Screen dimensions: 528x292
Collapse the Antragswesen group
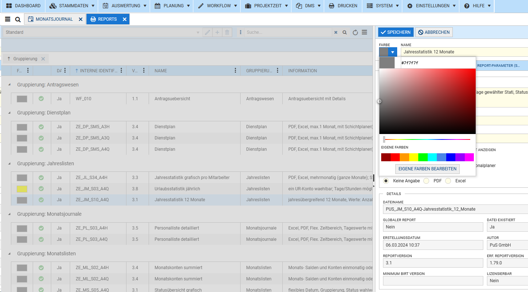tap(9, 85)
